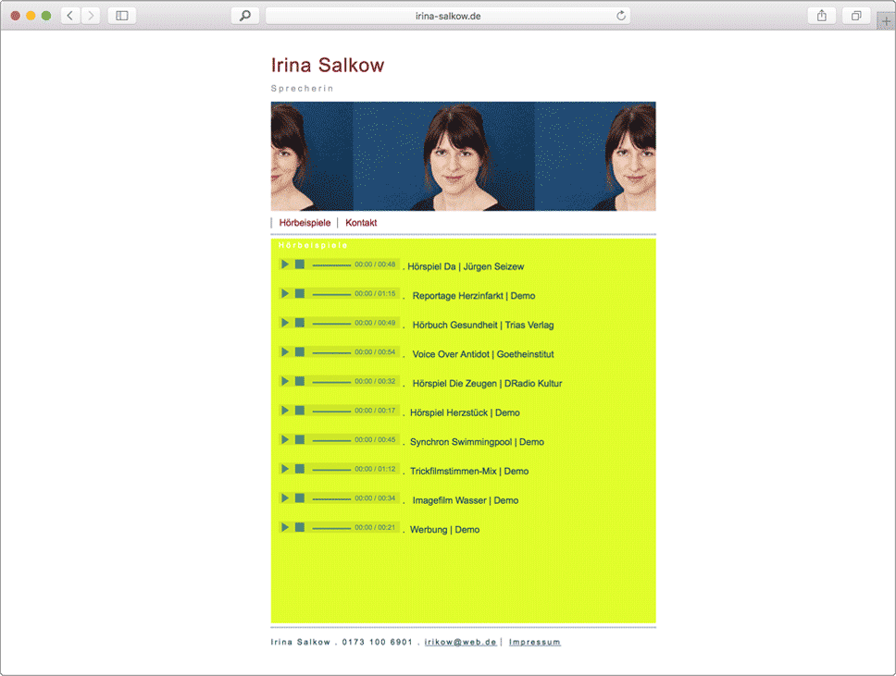Play the Imagefilm Wasser demo
This screenshot has width=896, height=676.
[284, 498]
